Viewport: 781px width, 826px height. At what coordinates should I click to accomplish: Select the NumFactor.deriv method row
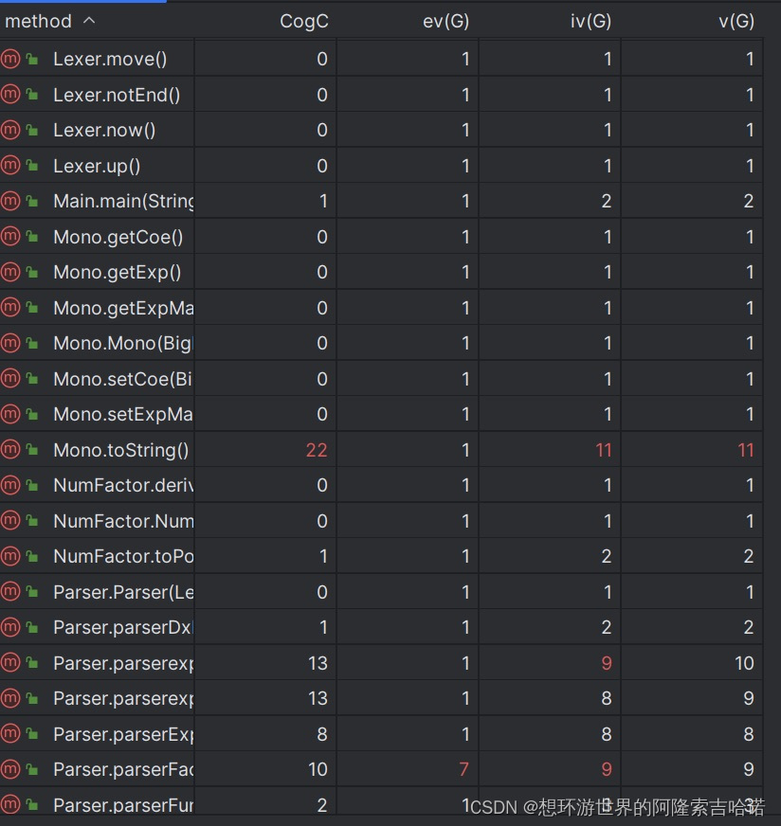click(382, 485)
